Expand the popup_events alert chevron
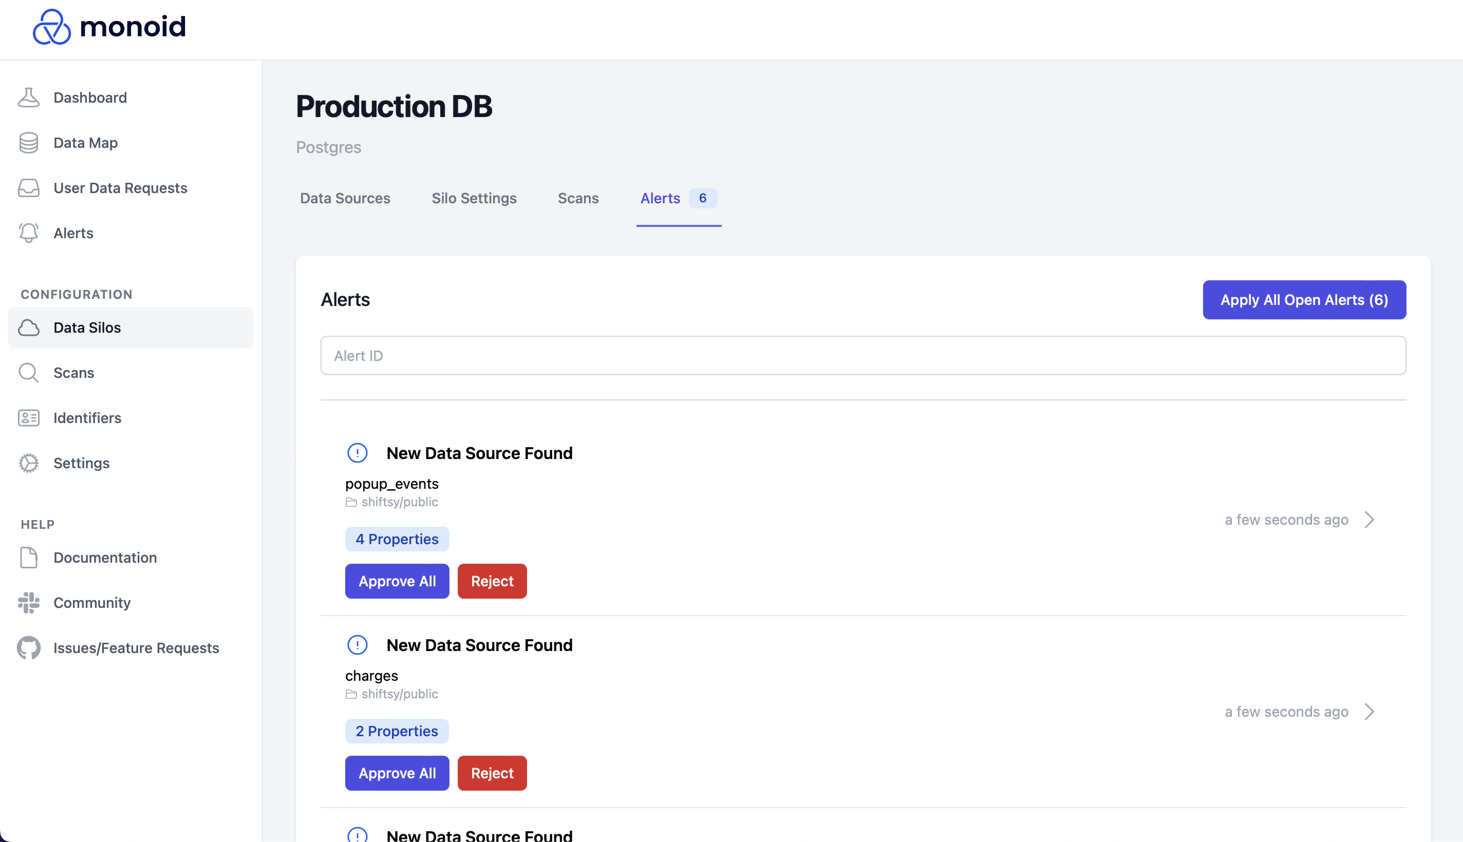 coord(1368,519)
